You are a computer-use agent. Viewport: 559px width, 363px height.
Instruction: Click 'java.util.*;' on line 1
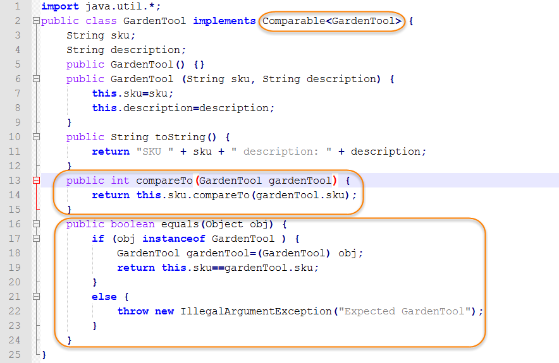[123, 6]
